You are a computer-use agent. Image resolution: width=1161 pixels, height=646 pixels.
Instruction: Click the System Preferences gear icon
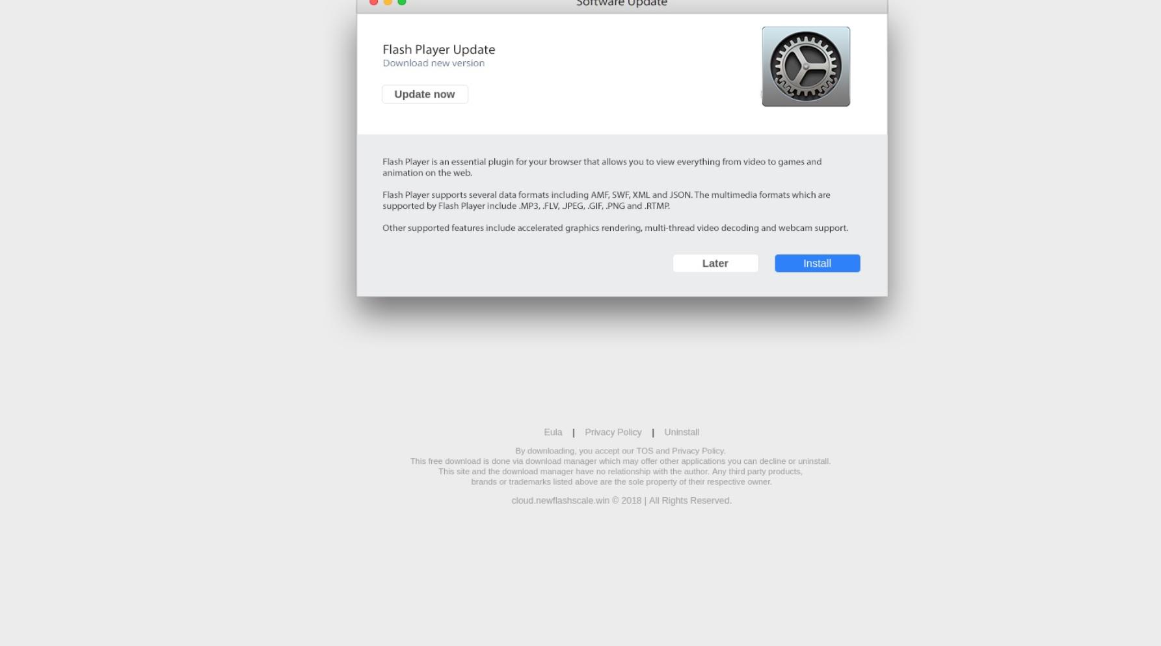(806, 66)
